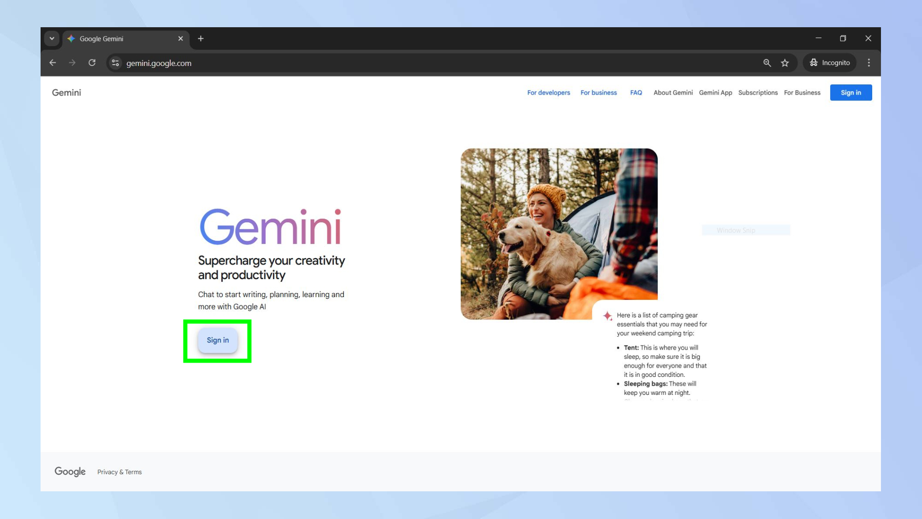Click the Gemini sparkle favicon on the tab
922x519 pixels.
pos(71,39)
